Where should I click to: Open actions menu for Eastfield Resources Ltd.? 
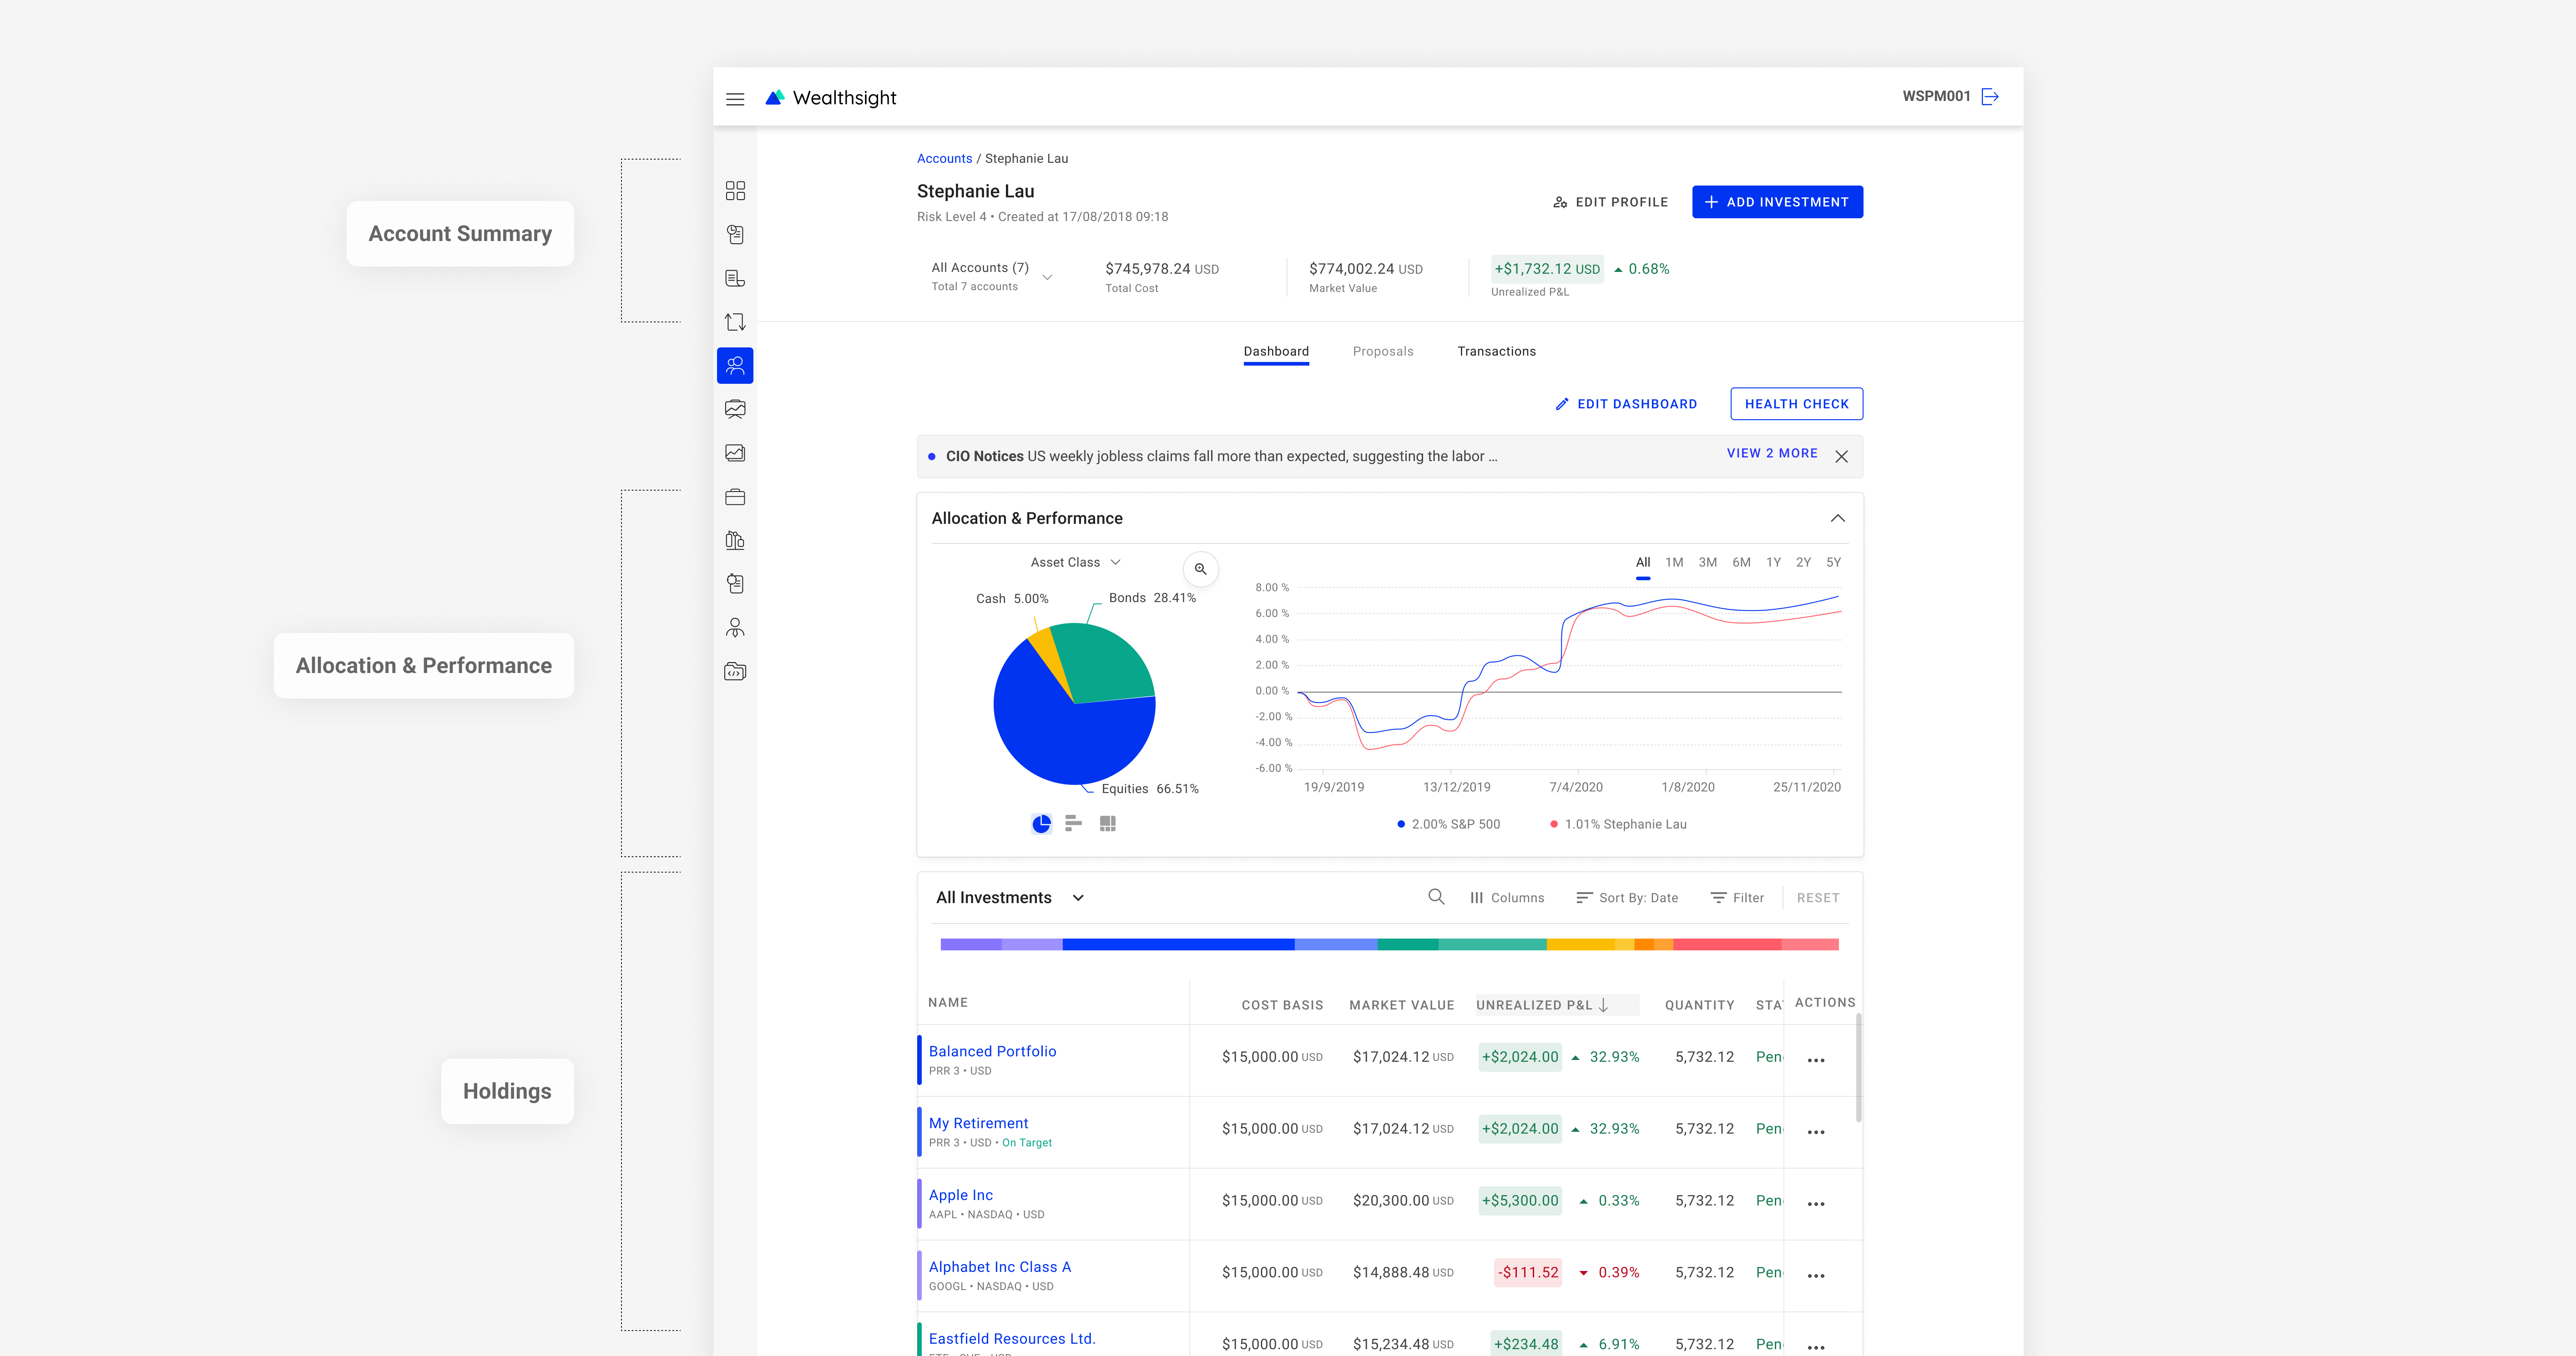[x=1816, y=1347]
